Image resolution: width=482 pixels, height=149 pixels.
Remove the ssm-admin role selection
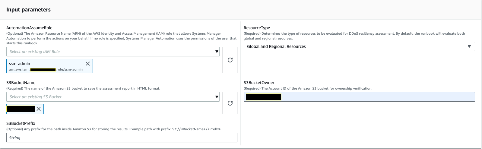tap(88, 64)
